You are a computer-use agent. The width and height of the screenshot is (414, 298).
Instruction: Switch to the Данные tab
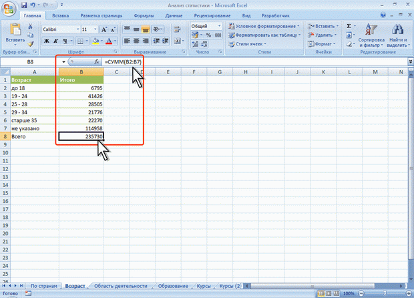[x=174, y=15]
